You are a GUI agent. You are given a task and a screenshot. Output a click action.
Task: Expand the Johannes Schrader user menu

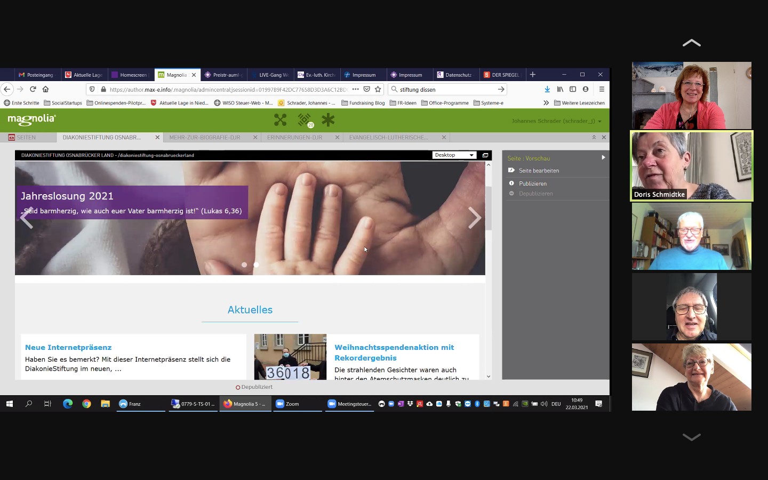coord(556,121)
